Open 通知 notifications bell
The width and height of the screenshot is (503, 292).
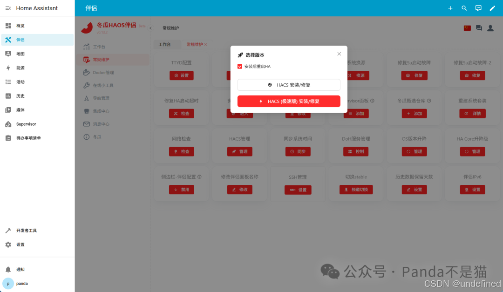point(37,270)
